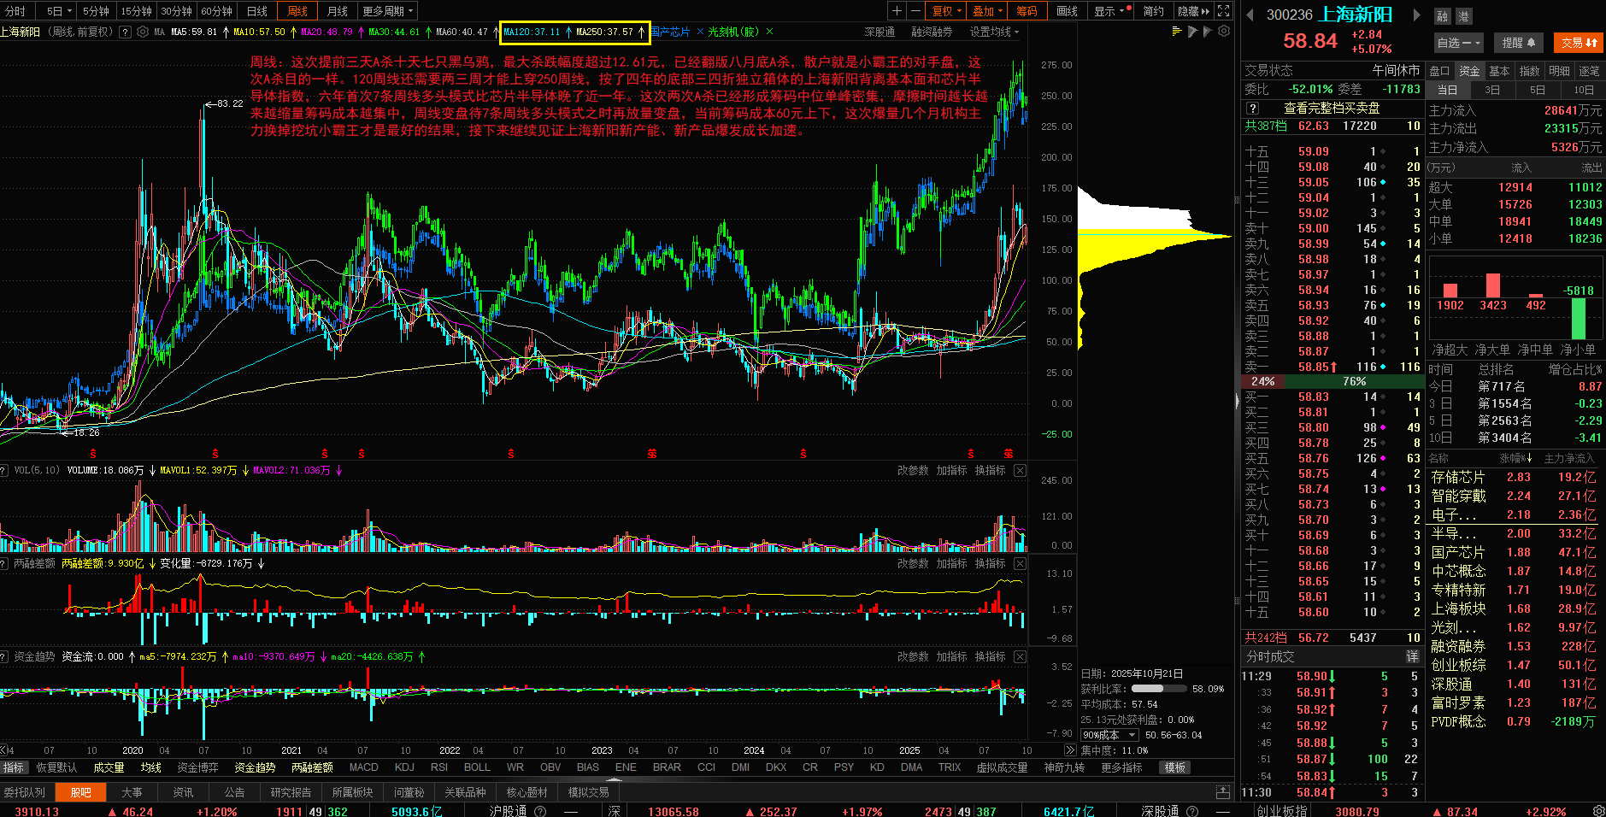This screenshot has width=1606, height=817.
Task: Click the help icon next to 沪股通
Action: pos(540,811)
